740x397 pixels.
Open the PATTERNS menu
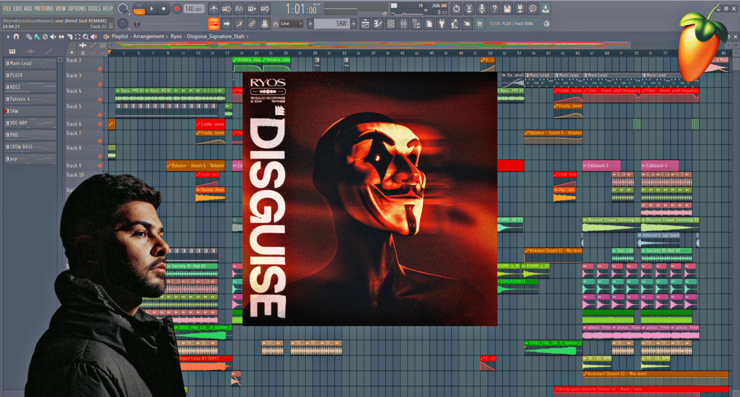coord(44,8)
